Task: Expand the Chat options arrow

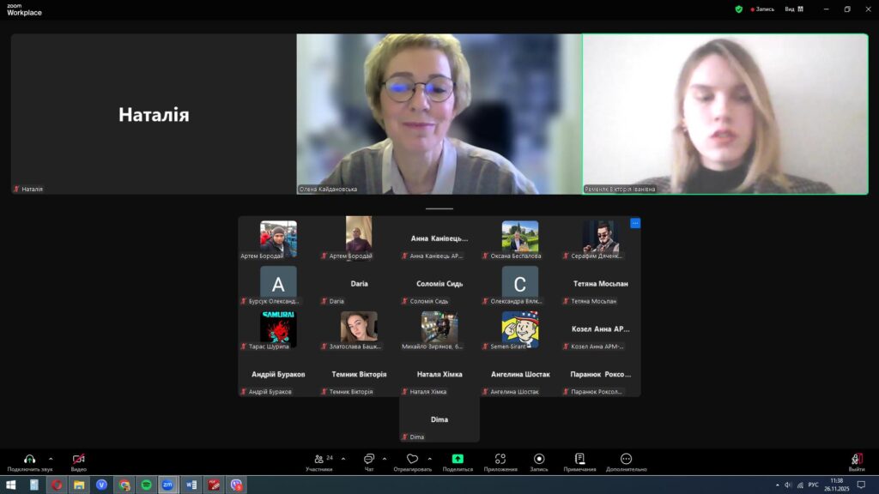Action: coord(384,458)
